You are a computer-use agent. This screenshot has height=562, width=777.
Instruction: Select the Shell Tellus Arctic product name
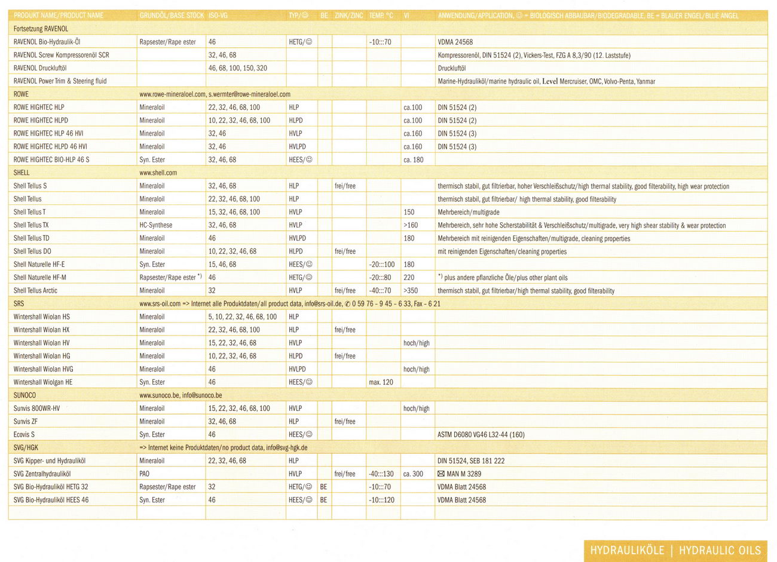pos(35,291)
